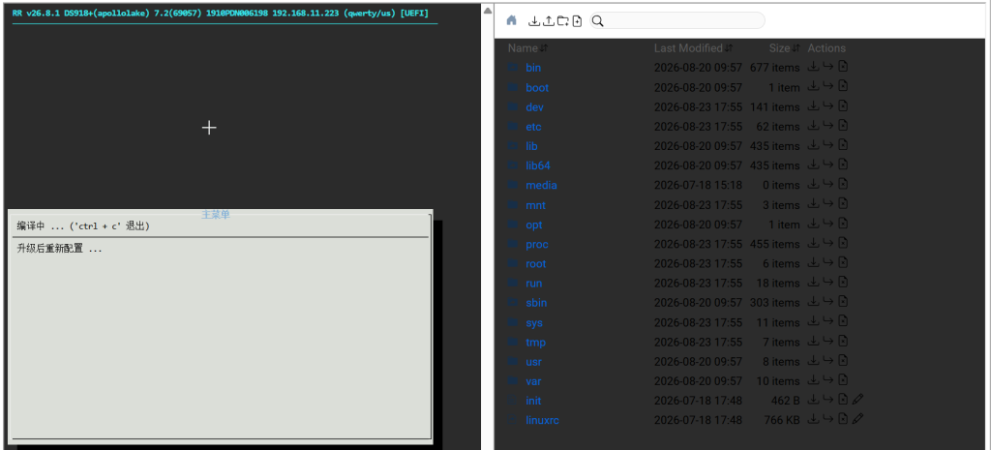
Task: Download the mnt folder
Action: 814,203
